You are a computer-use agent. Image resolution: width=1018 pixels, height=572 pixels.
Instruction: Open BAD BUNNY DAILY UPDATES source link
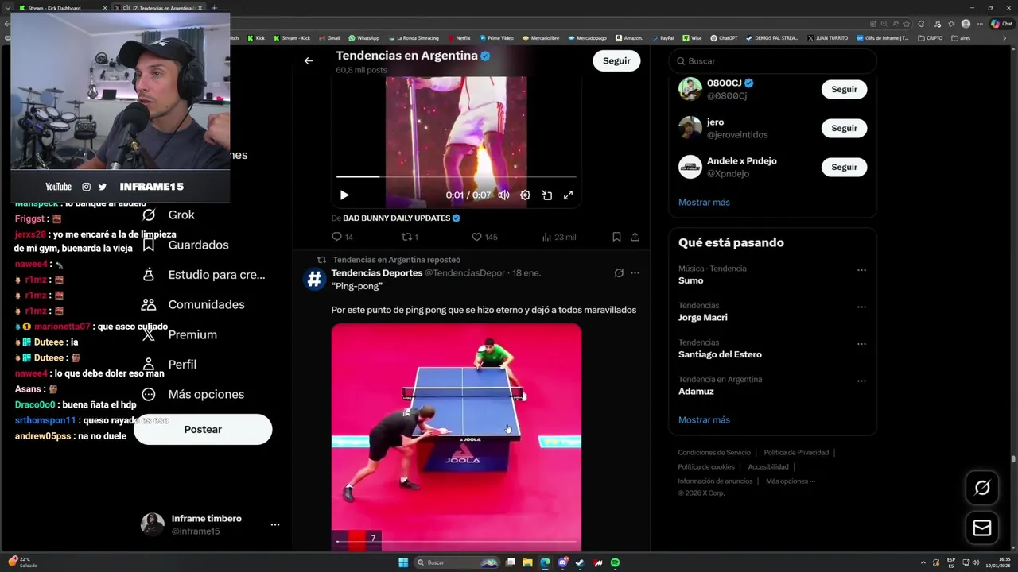[402, 218]
